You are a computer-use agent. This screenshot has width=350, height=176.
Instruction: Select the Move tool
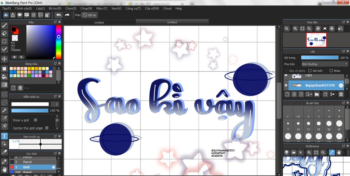(4, 59)
